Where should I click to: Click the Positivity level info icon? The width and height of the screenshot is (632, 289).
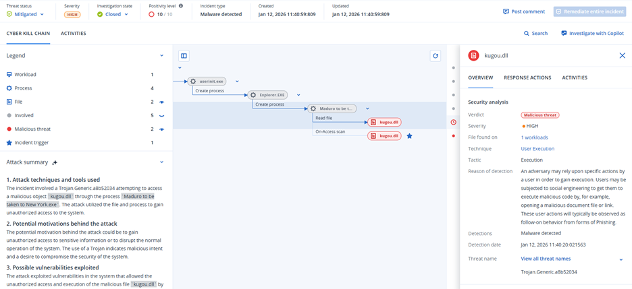click(181, 5)
